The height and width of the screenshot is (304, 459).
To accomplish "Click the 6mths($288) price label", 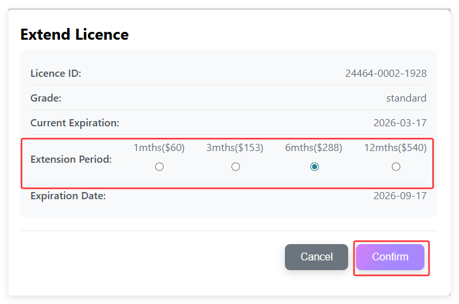I will coord(314,148).
